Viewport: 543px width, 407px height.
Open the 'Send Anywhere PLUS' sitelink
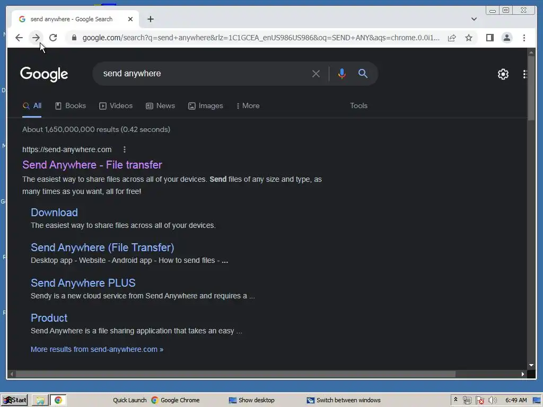point(83,283)
